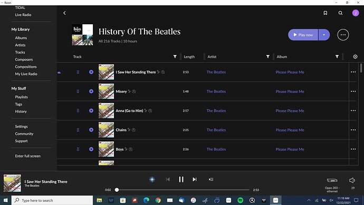This screenshot has height=205, width=364.
Task: Open Live Radio in sidebar
Action: click(x=23, y=15)
